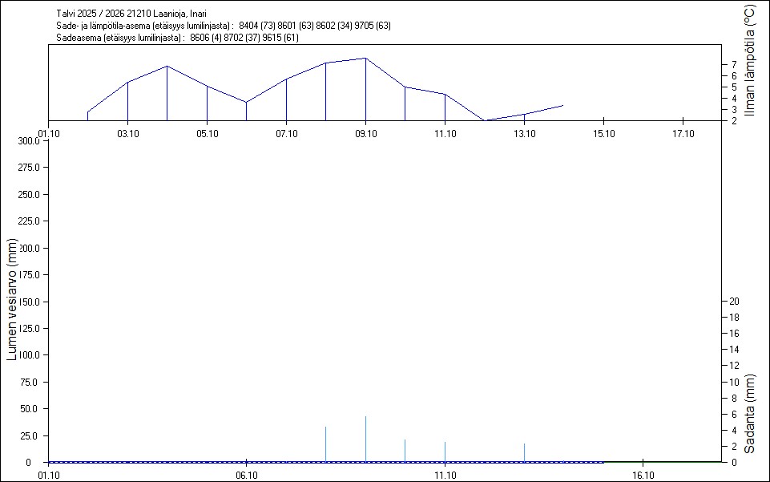Click the precipitation bar at 08.10
The height and width of the screenshot is (482, 770).
click(325, 444)
